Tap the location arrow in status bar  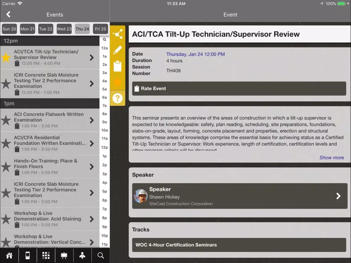pyautogui.click(x=322, y=4)
